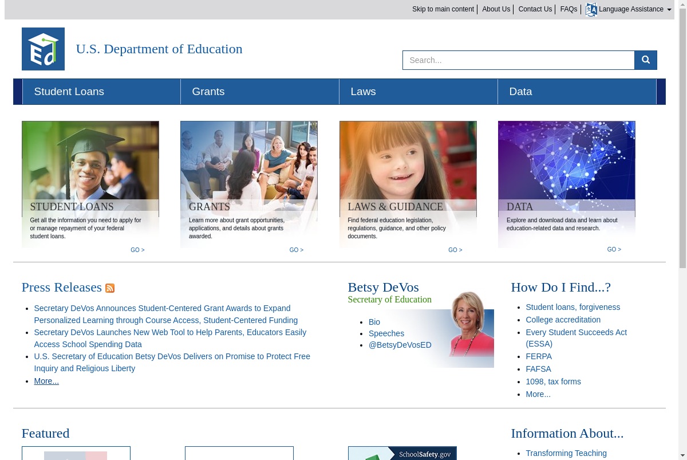Click More... under How Do I Find
This screenshot has height=460, width=687.
538,394
